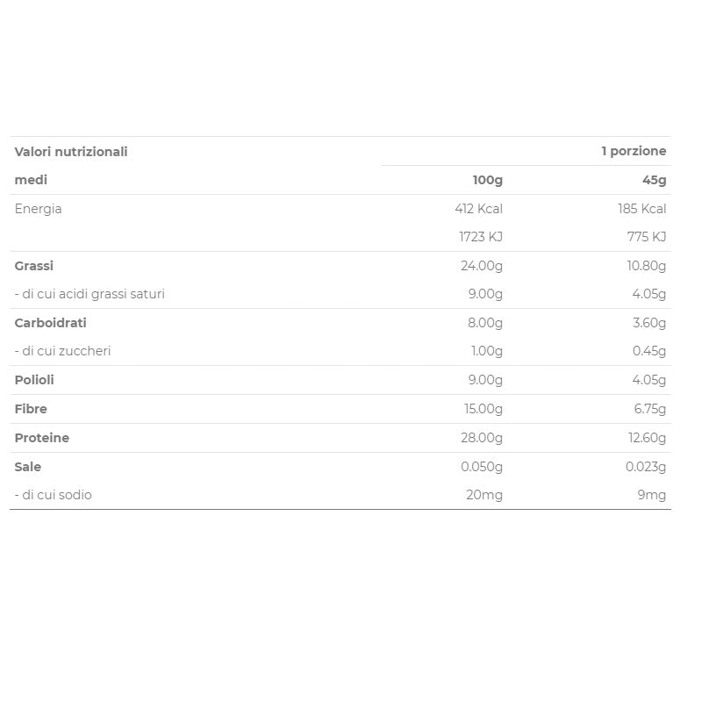Viewport: 702px width, 702px height.
Task: Select the "1 porzione" column header
Action: point(634,151)
